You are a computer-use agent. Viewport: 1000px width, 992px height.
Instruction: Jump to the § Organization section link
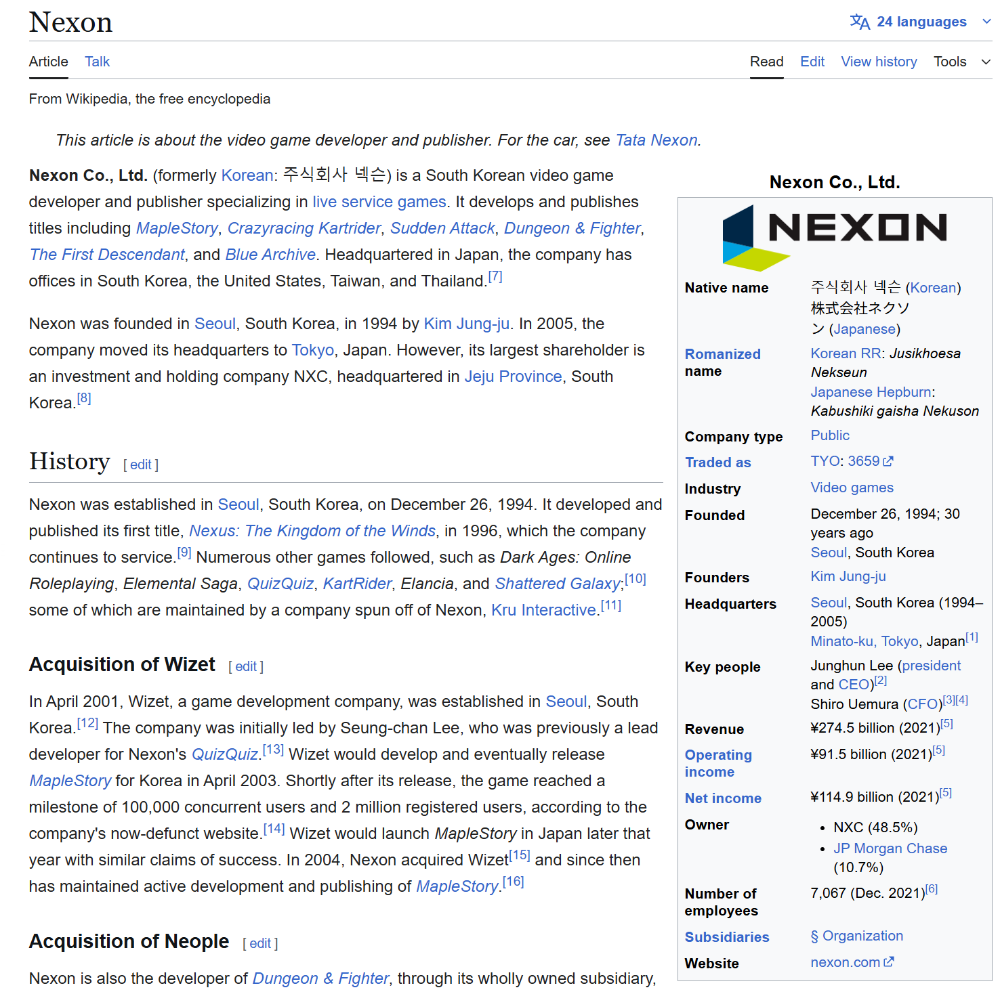857,936
